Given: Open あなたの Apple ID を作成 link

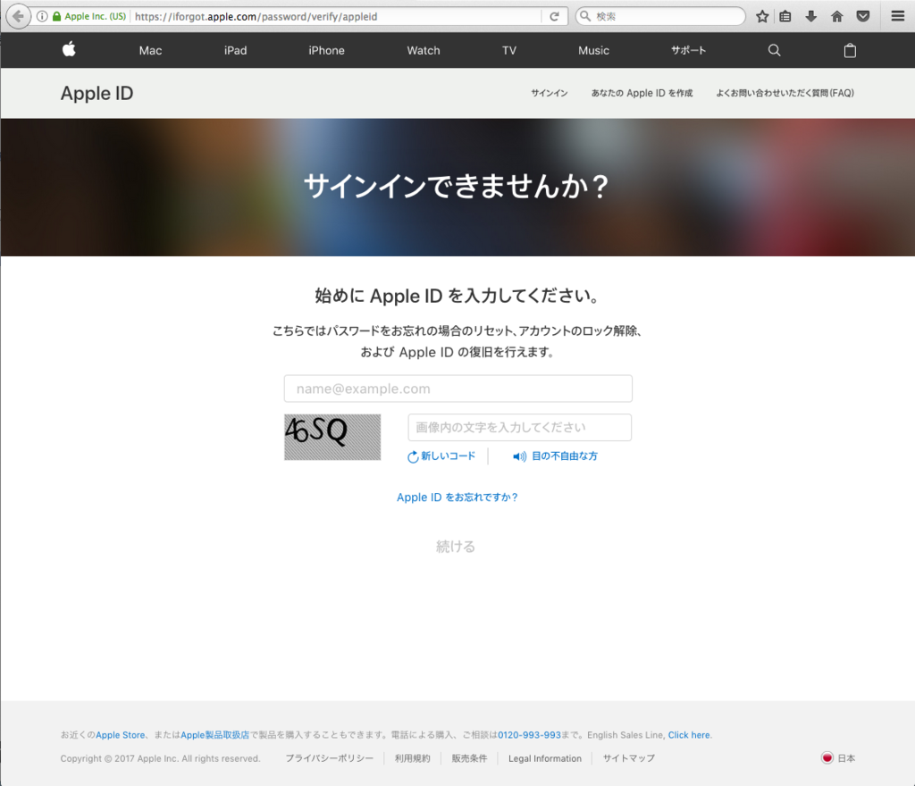Looking at the screenshot, I should [x=642, y=93].
